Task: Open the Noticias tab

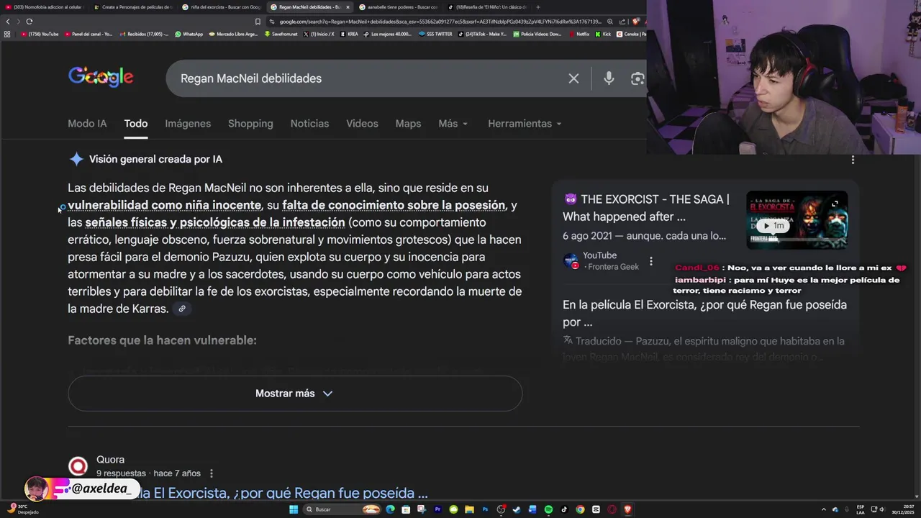Action: pos(309,124)
